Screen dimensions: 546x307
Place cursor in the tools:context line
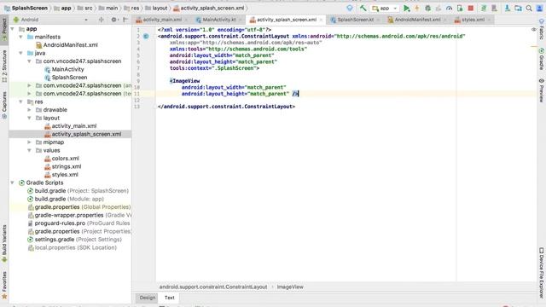[x=214, y=68]
